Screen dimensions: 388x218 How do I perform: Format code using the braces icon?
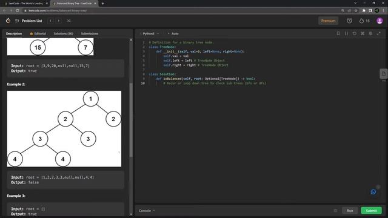point(346,33)
